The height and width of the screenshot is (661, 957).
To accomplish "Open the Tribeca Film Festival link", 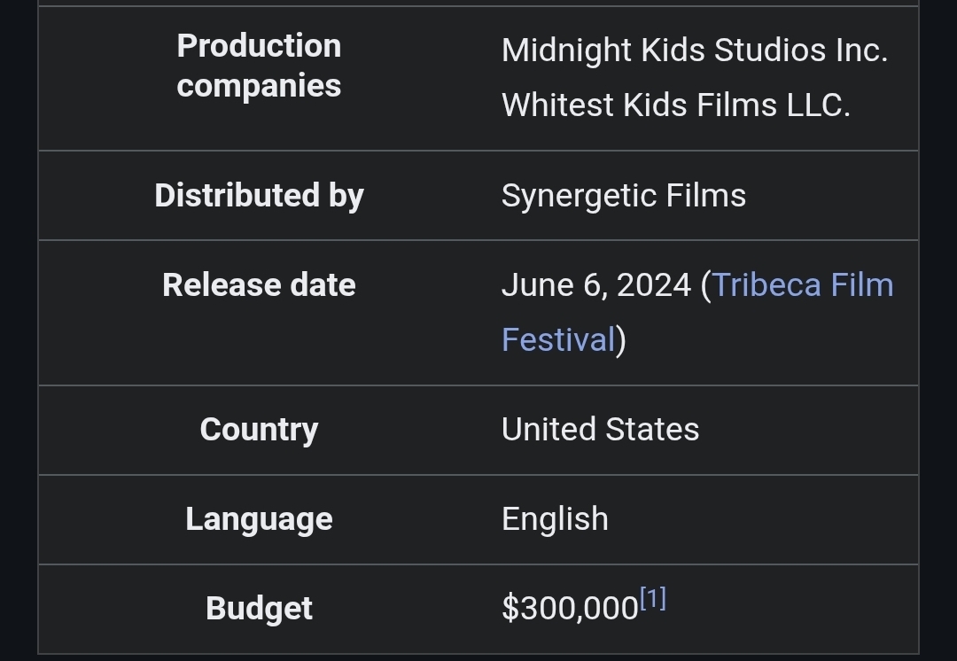I will click(x=802, y=285).
